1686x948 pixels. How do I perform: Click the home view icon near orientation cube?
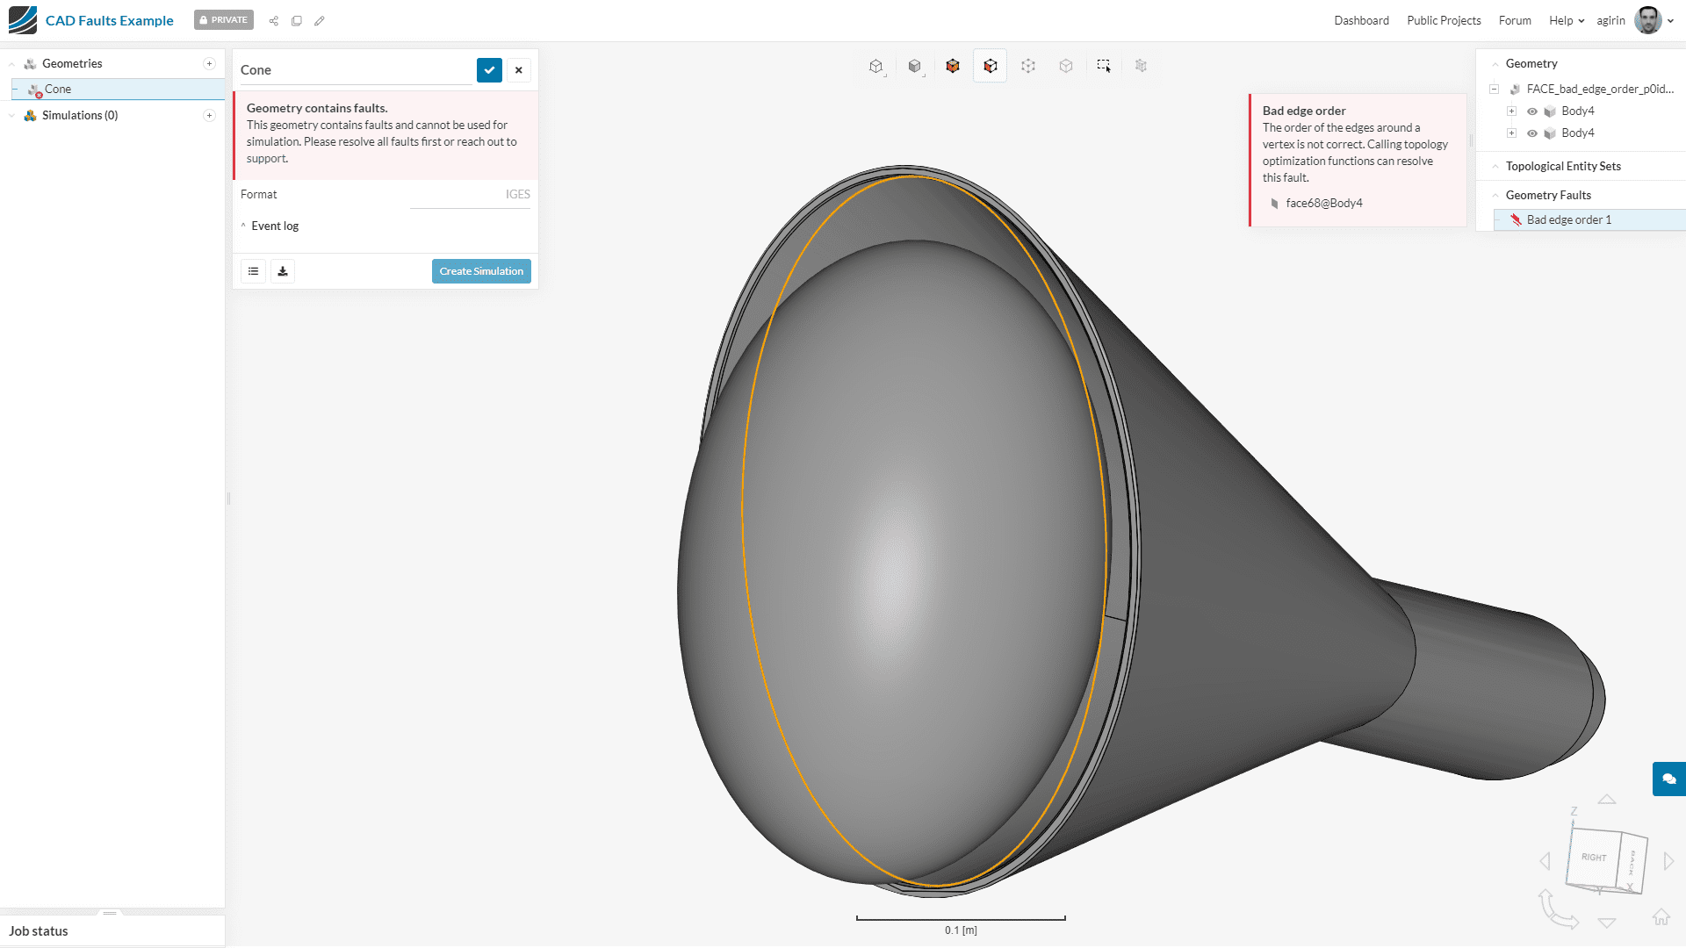pos(1661,917)
